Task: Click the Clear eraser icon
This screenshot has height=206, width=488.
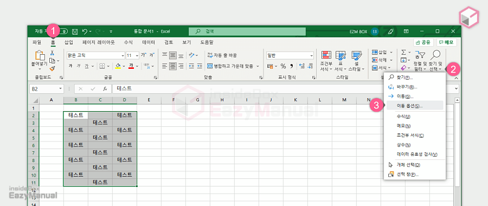Action: (403, 68)
